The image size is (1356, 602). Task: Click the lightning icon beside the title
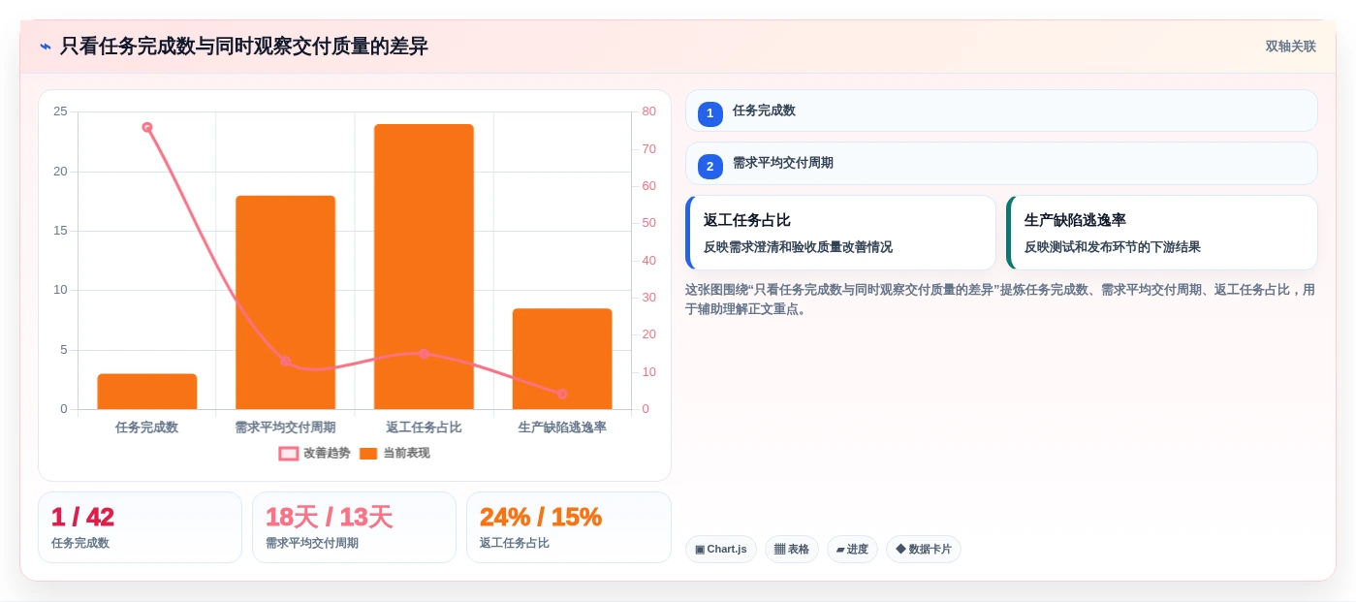tap(46, 47)
